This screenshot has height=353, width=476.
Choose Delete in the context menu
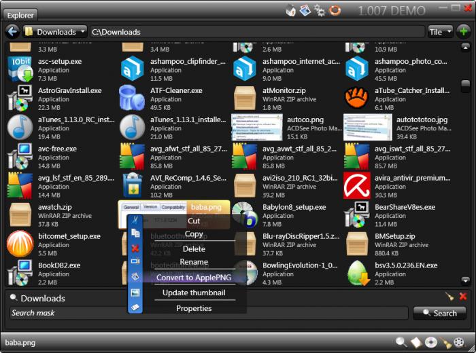coord(194,249)
